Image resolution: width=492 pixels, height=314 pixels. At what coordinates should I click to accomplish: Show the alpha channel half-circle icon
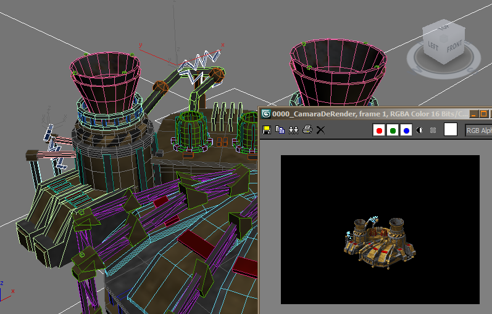coord(420,131)
